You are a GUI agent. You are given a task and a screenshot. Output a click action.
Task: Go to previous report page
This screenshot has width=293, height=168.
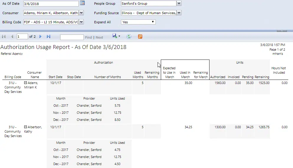tap(12, 37)
